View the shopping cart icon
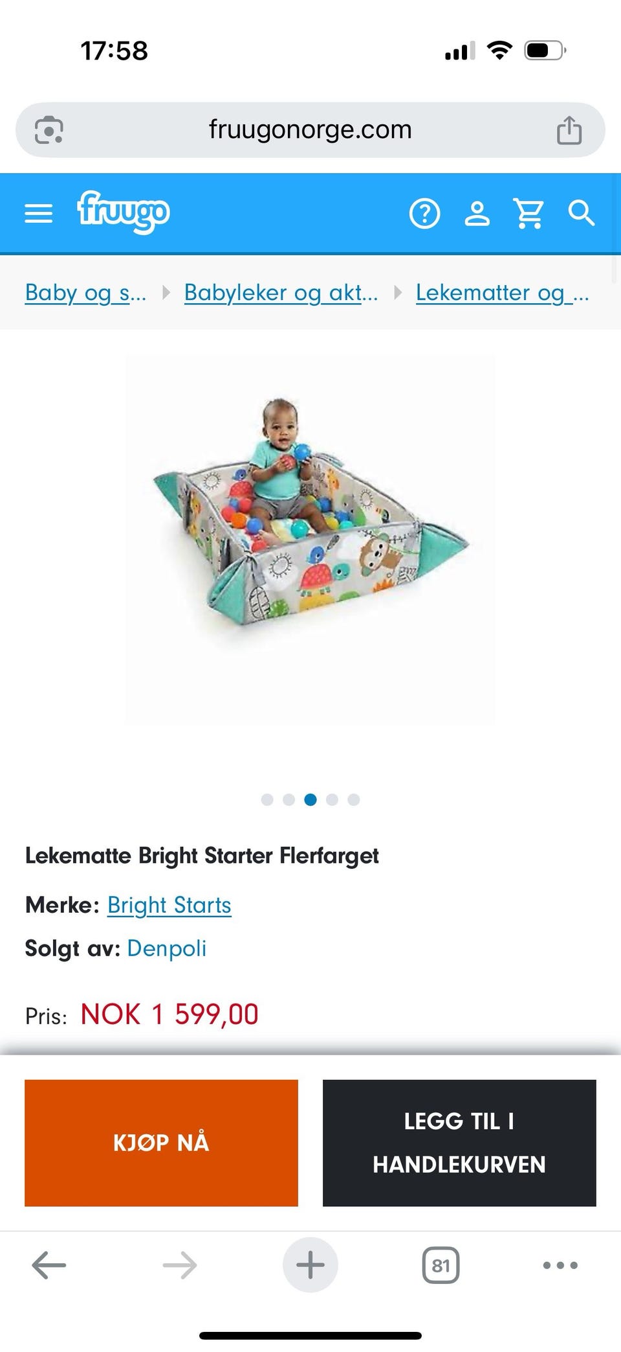Viewport: 621px width, 1352px height. point(528,213)
